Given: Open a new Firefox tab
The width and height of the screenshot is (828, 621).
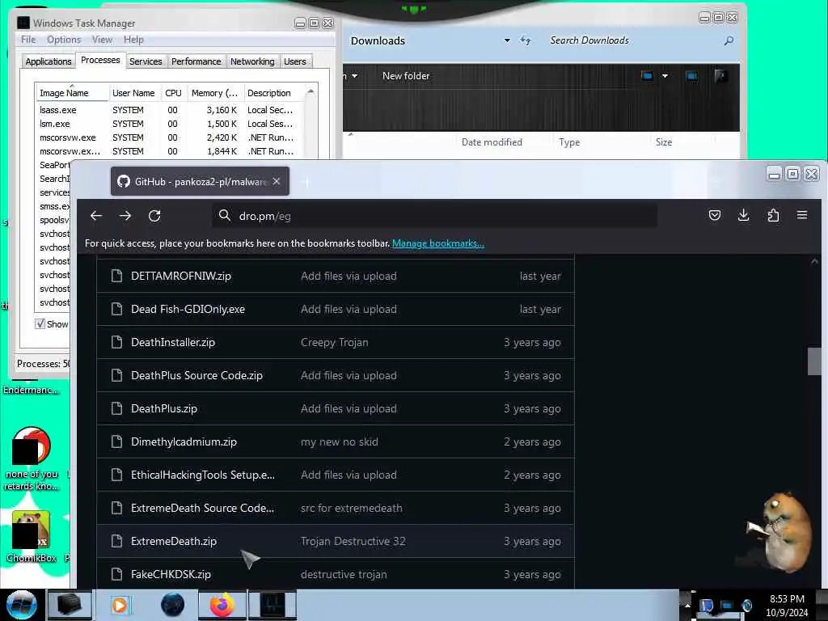Looking at the screenshot, I should 306,182.
